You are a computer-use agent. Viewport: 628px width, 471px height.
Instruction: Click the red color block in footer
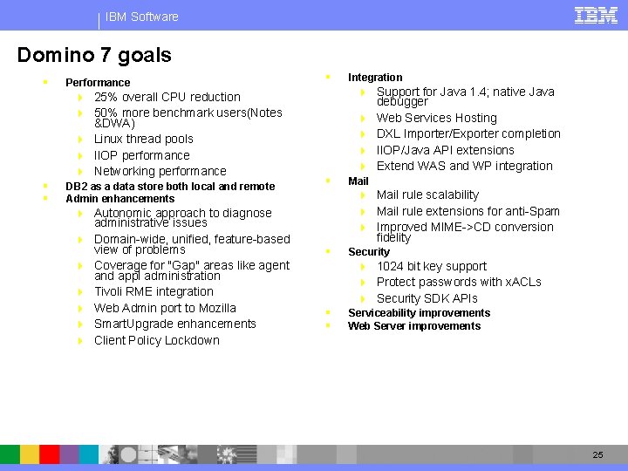tap(50, 454)
